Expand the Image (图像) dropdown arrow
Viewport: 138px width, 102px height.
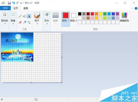14,24
